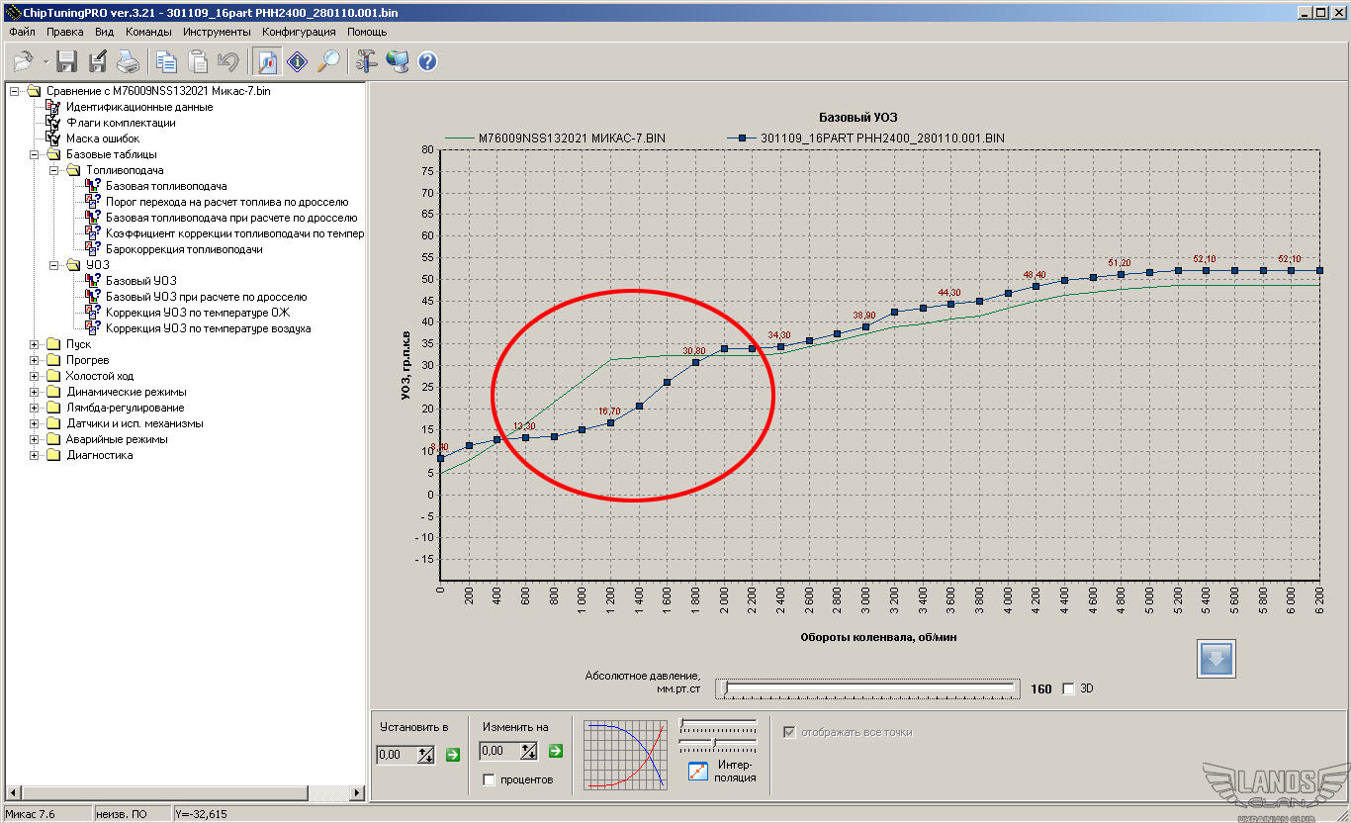Click the magnifying glass search icon
The image size is (1351, 823).
pyautogui.click(x=328, y=62)
